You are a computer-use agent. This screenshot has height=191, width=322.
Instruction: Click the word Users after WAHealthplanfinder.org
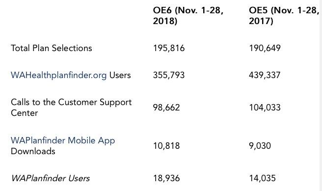(x=120, y=75)
